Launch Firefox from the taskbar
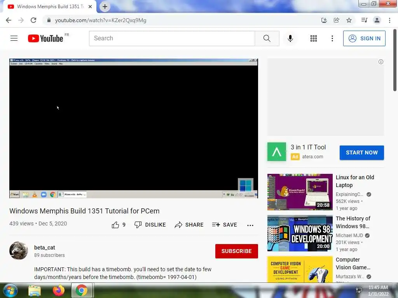 (59, 290)
